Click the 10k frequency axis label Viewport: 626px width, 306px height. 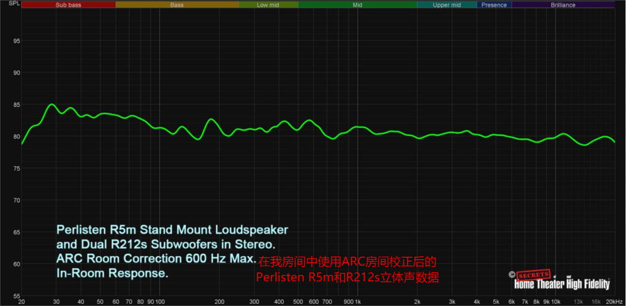[x=556, y=302]
